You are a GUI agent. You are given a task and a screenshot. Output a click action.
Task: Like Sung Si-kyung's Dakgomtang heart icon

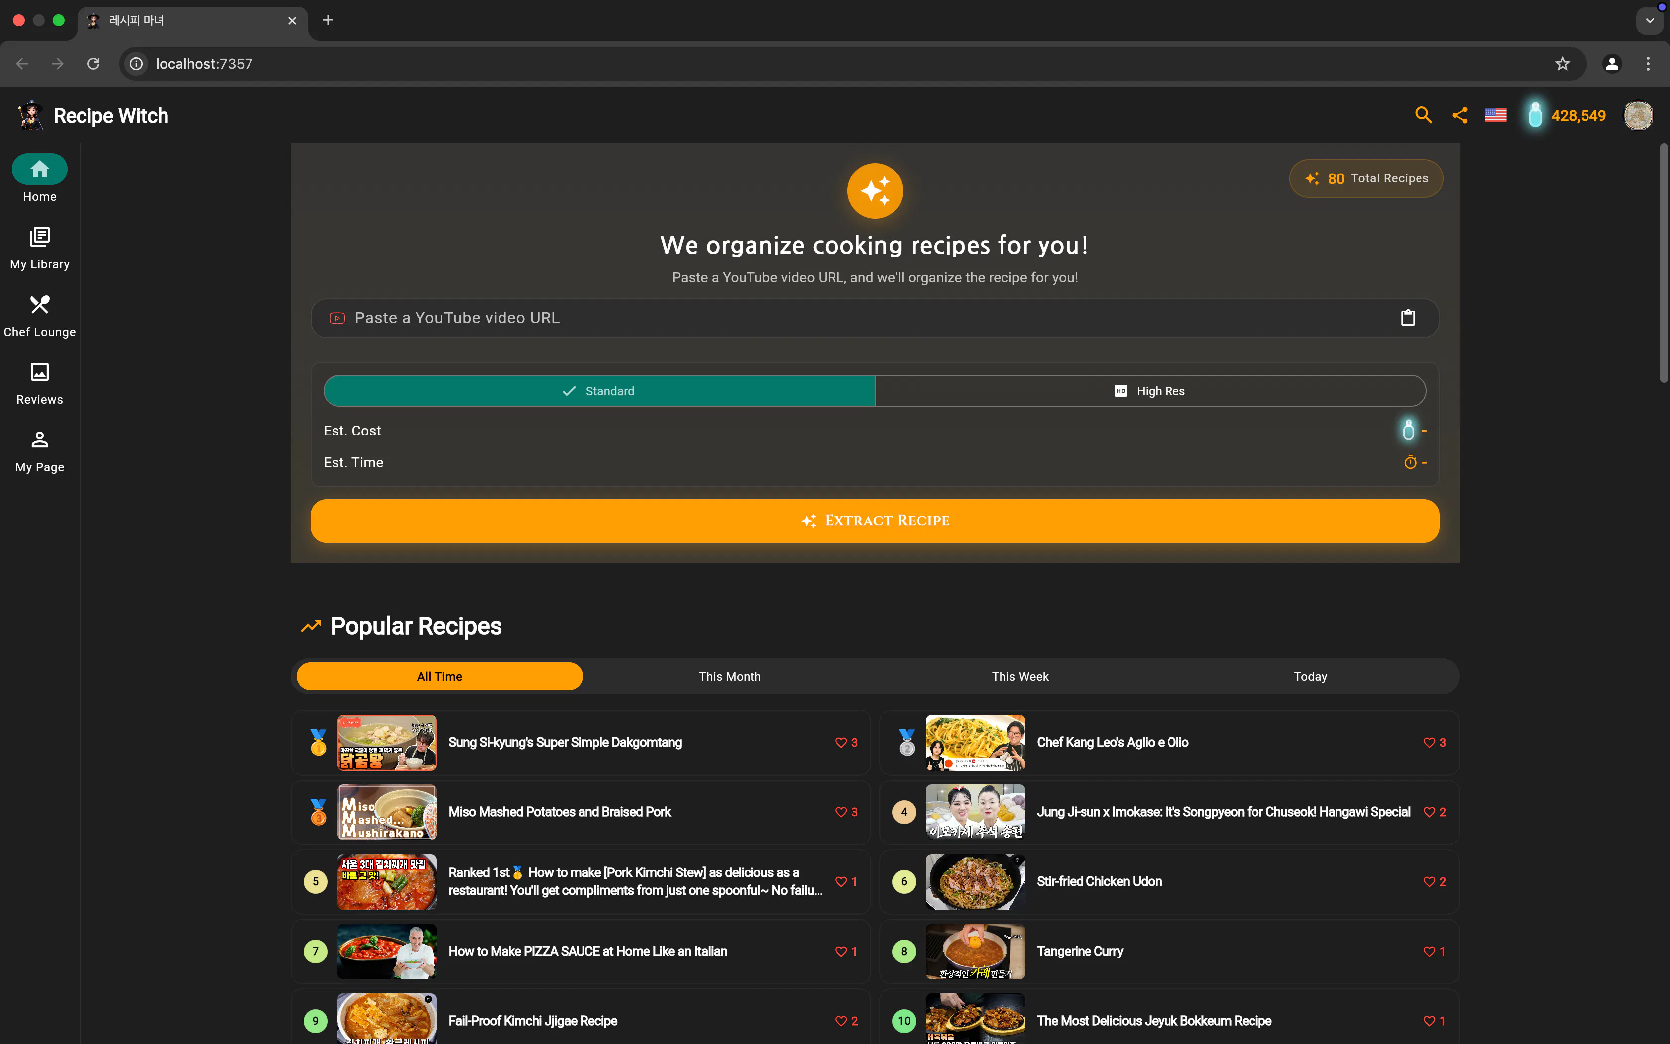840,742
